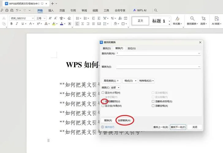Open WPS AI menu item
The width and height of the screenshot is (223, 153).
pos(140,10)
